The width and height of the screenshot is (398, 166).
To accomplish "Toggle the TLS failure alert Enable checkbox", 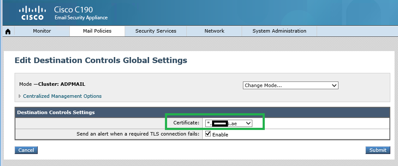I will 208,134.
